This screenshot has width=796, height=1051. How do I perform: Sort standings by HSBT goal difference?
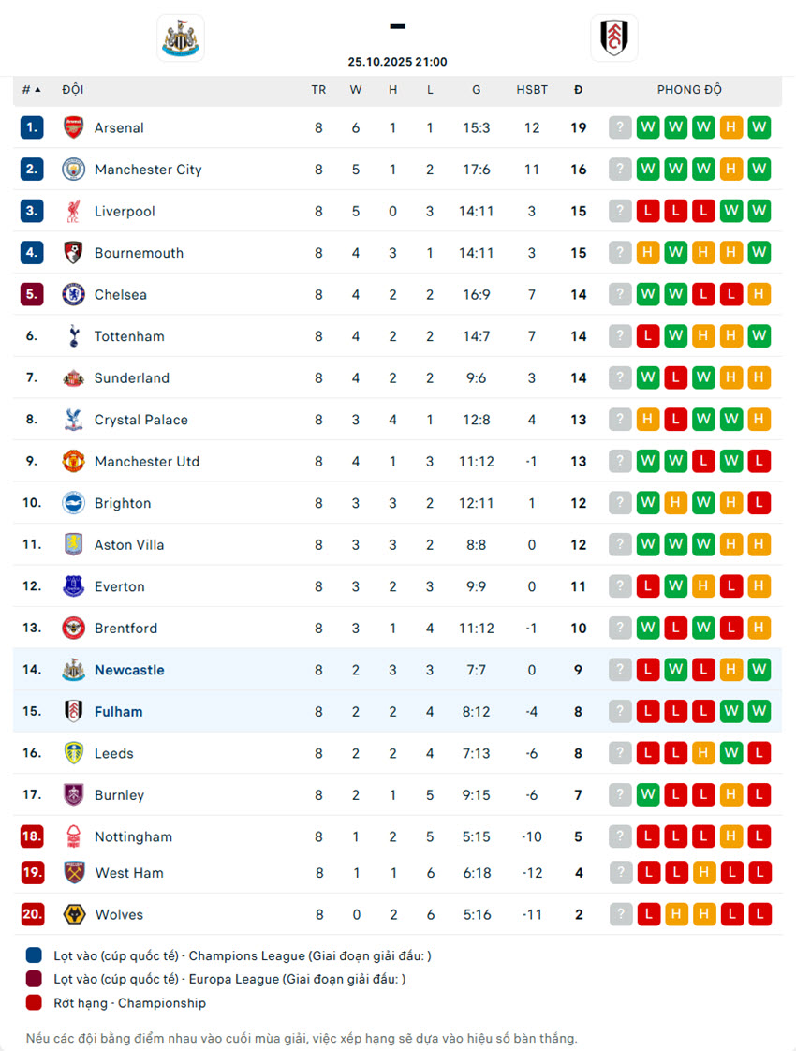[532, 90]
